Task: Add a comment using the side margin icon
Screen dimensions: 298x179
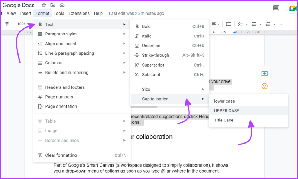Action: pyautogui.click(x=265, y=74)
